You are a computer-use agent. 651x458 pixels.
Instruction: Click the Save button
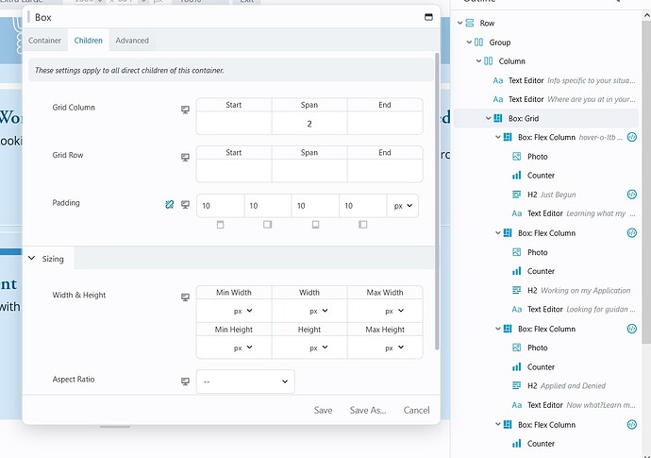pyautogui.click(x=323, y=410)
